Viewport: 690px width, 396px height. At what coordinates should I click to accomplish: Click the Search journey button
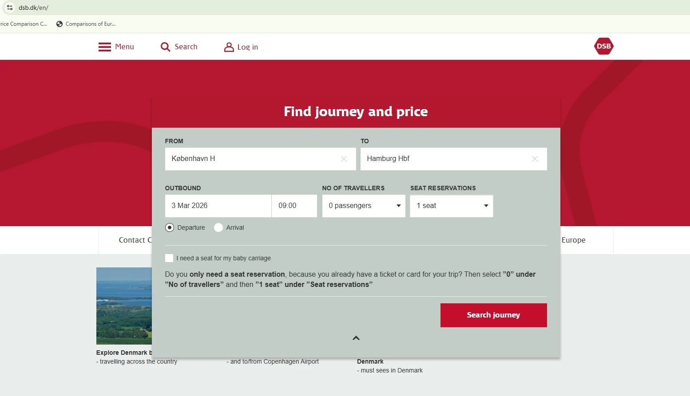[x=493, y=315]
